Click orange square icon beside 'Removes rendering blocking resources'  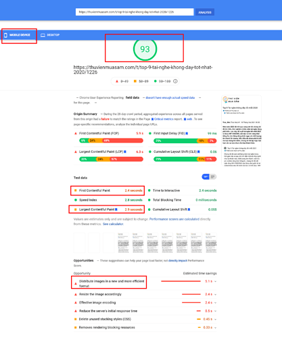click(x=76, y=327)
